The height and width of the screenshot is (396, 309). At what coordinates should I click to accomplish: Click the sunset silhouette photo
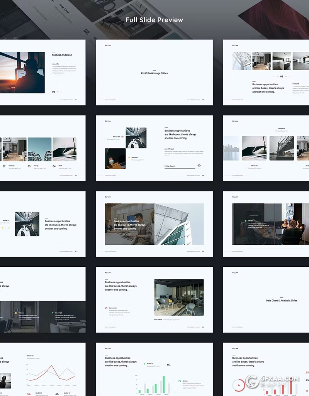click(22, 73)
